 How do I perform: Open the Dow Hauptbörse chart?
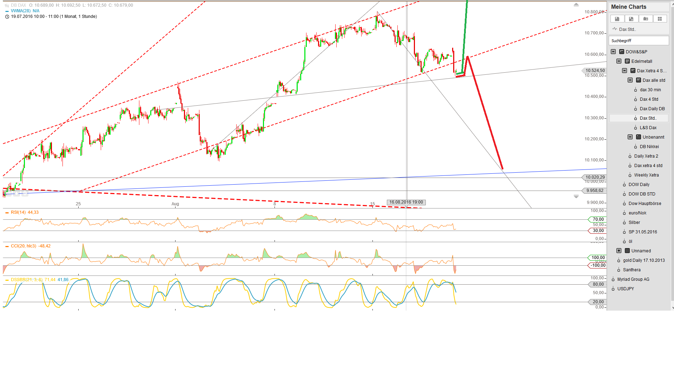[645, 204]
